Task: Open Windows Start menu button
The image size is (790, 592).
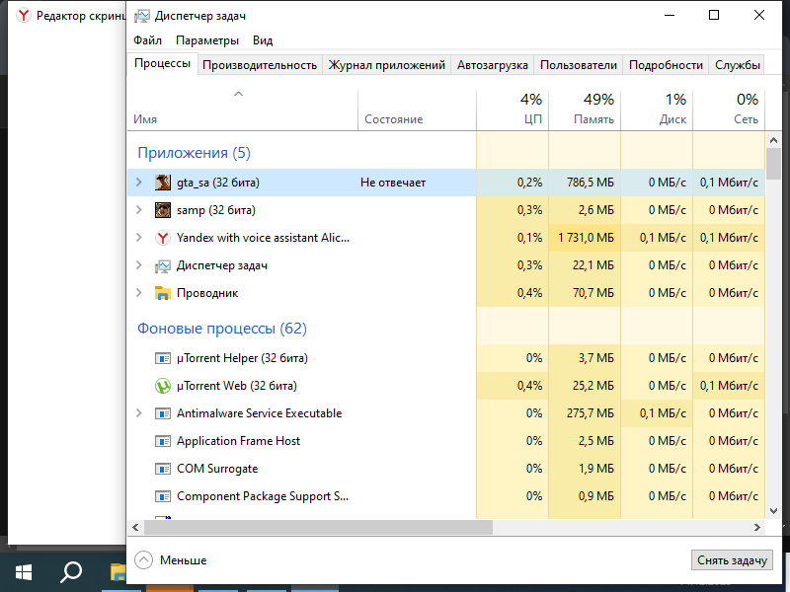Action: (x=24, y=571)
